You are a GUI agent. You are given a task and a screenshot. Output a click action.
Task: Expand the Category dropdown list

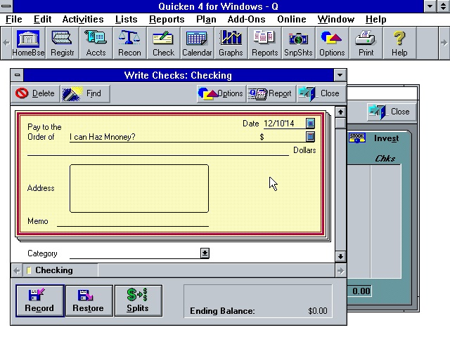click(205, 253)
